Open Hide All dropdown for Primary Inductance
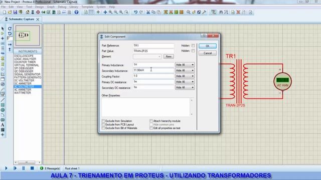 185,64
